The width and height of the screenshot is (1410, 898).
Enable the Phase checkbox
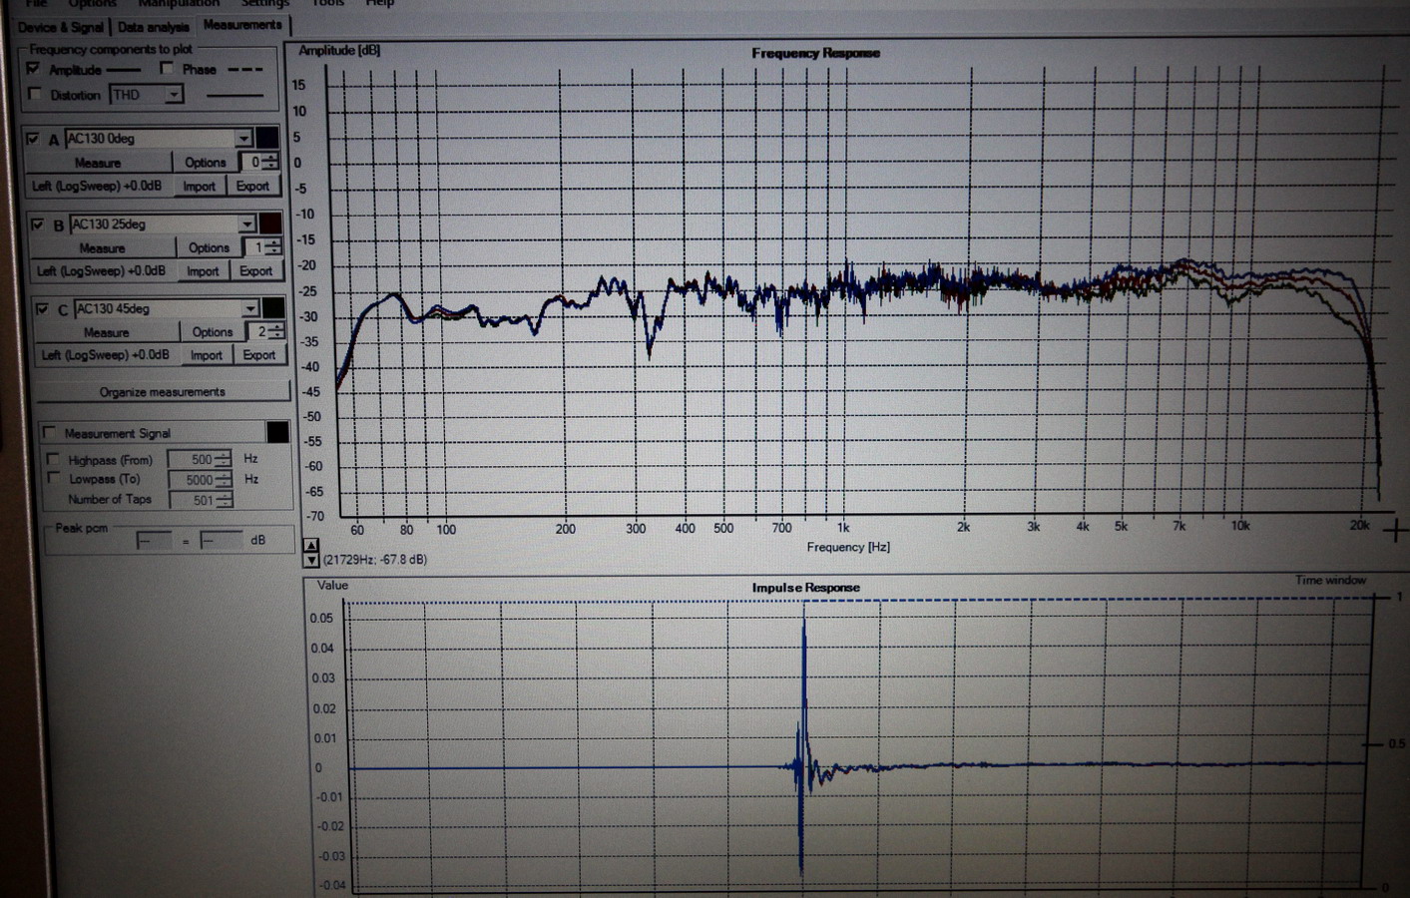(167, 68)
